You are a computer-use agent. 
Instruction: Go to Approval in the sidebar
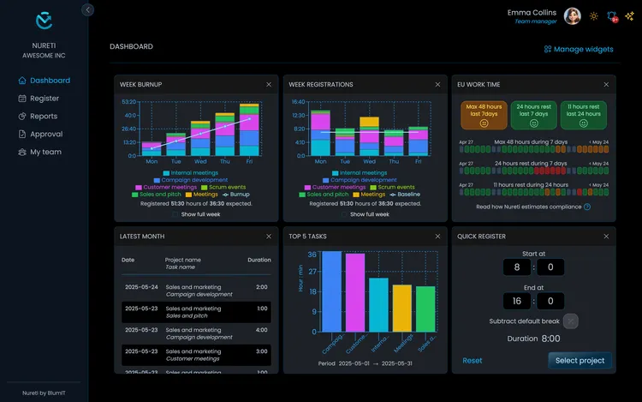click(x=45, y=135)
